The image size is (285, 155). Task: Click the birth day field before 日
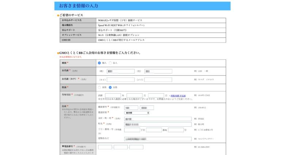pos(156,95)
